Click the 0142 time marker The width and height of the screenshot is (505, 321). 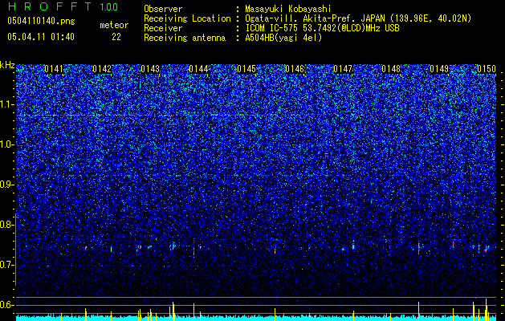102,69
